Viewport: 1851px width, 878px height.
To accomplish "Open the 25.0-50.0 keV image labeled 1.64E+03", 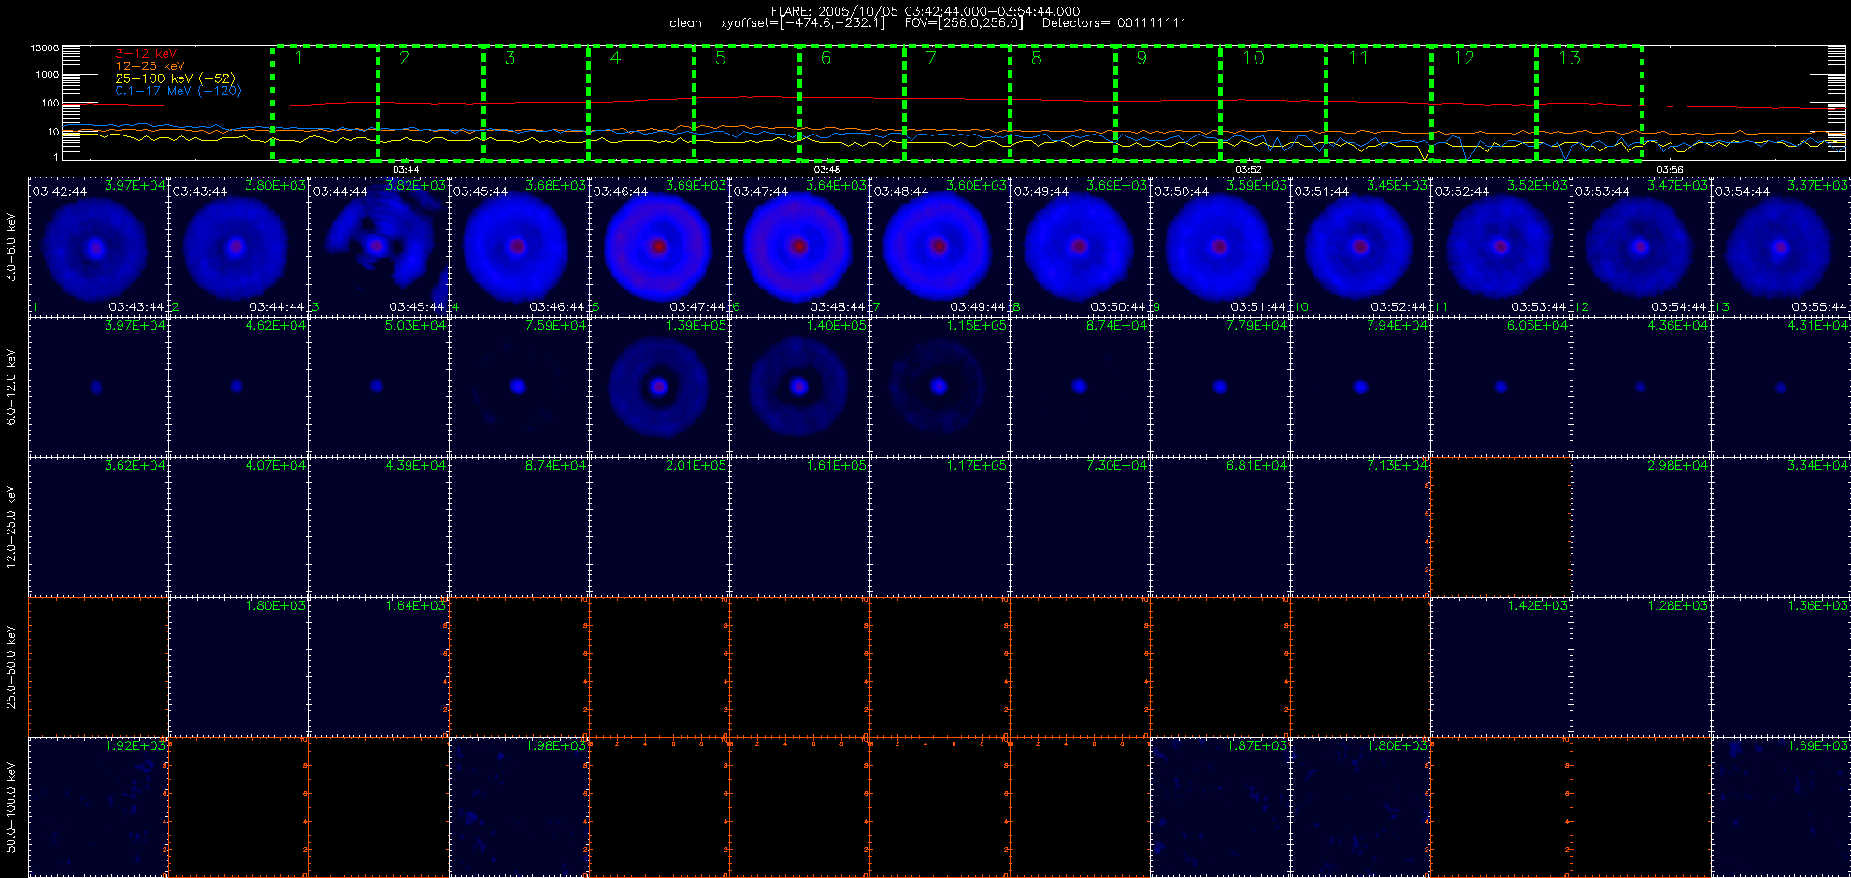I will (379, 667).
